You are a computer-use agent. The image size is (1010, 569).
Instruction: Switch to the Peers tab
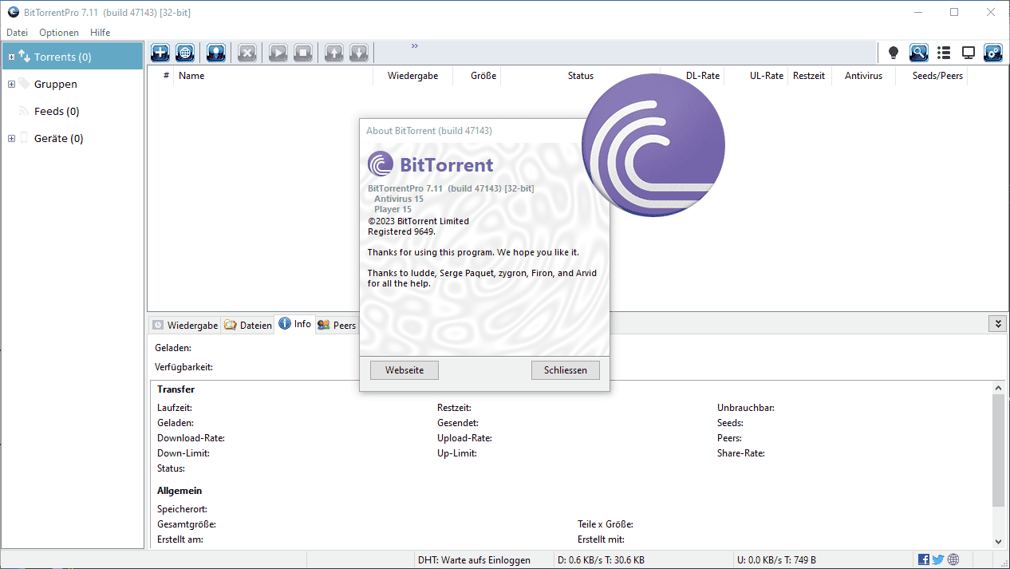click(x=337, y=325)
